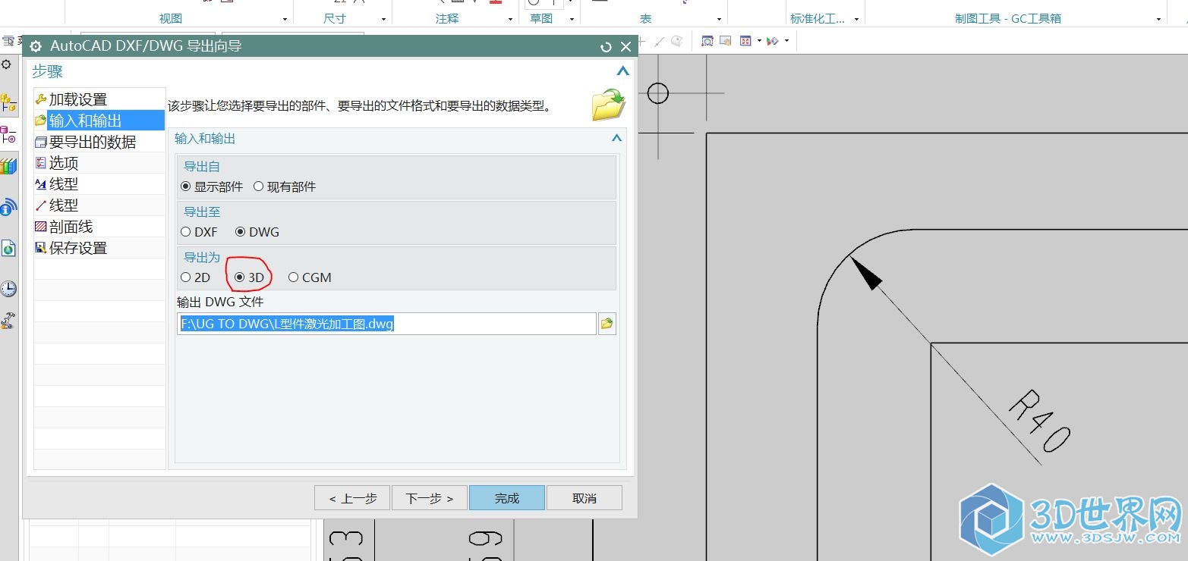This screenshot has height=561, width=1188.
Task: Open the Roles sidebar icon with hammer
Action: 8,321
